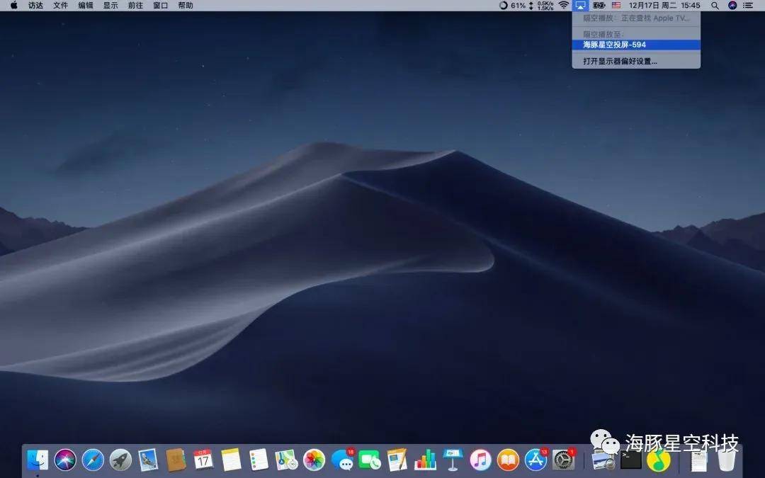The height and width of the screenshot is (478, 765).
Task: Open Spotlight search magnifier icon
Action: (715, 6)
